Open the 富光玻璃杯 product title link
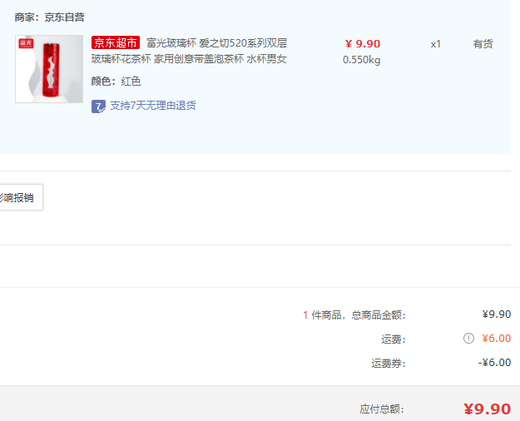 point(216,42)
